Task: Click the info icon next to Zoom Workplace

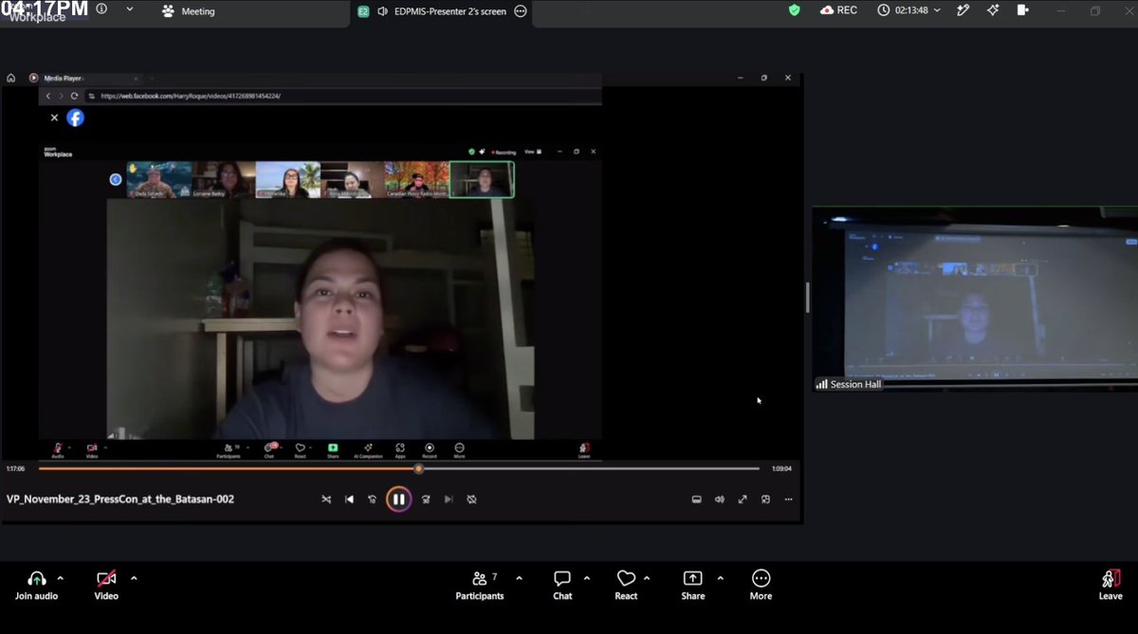Action: tap(101, 9)
